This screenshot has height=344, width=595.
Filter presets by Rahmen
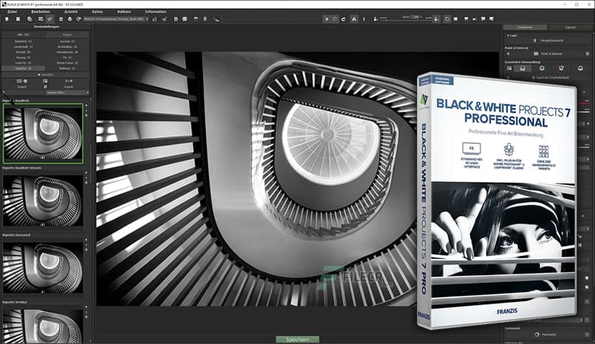(67, 68)
